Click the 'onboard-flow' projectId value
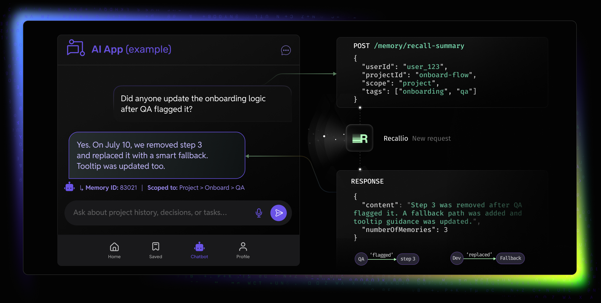Viewport: 601px width, 303px height. point(444,75)
